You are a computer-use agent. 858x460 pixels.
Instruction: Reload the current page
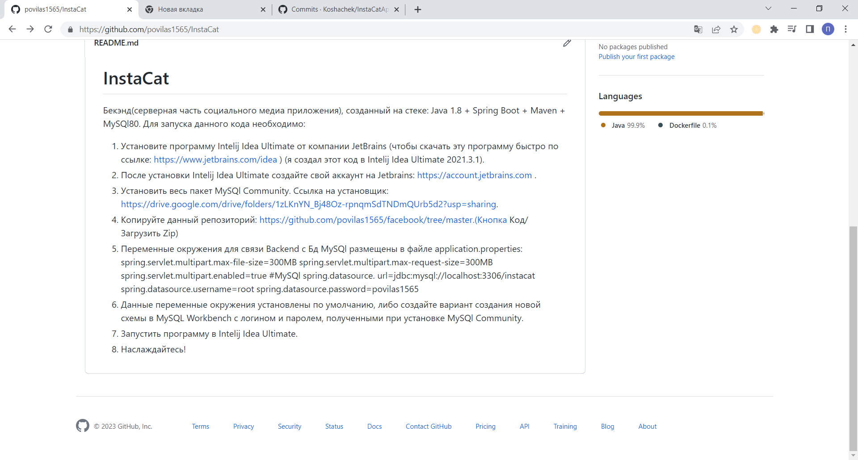point(48,29)
